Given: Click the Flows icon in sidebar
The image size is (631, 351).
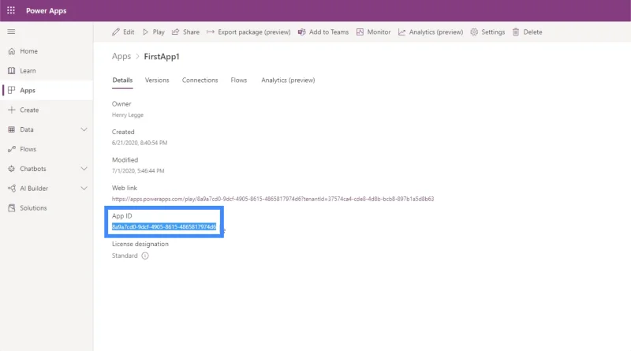Looking at the screenshot, I should (x=12, y=149).
